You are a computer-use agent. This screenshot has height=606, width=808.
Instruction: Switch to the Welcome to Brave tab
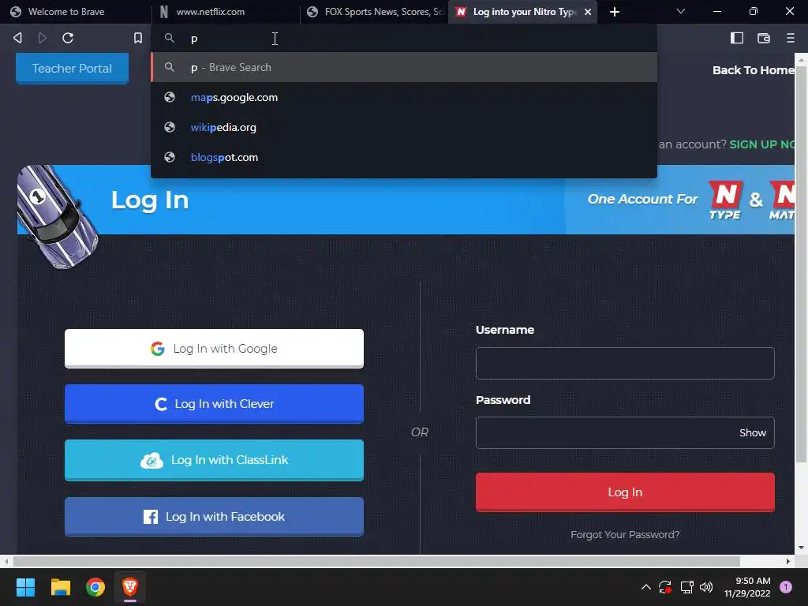click(x=77, y=11)
